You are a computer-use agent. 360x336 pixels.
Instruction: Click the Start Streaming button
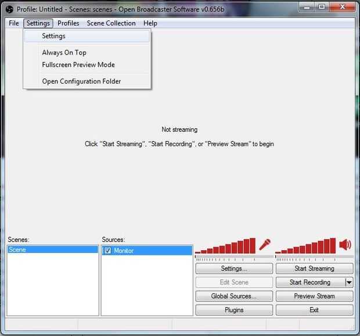click(314, 269)
